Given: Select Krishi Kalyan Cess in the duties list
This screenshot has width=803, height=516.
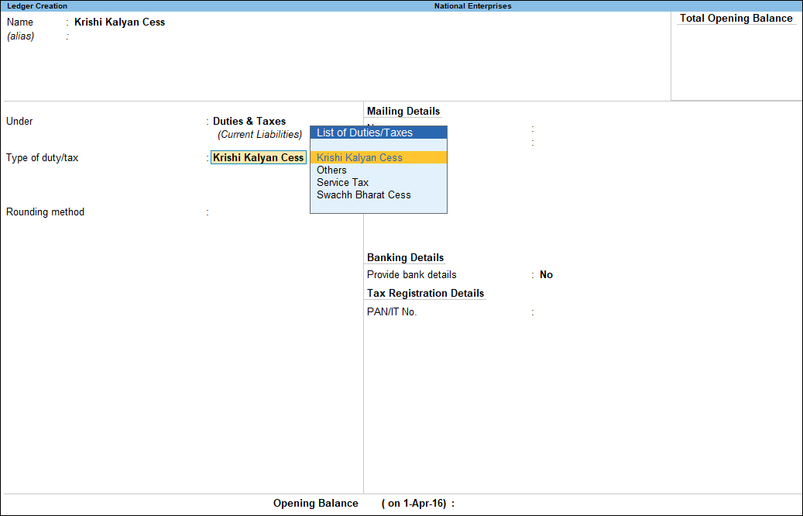Looking at the screenshot, I should pos(379,158).
